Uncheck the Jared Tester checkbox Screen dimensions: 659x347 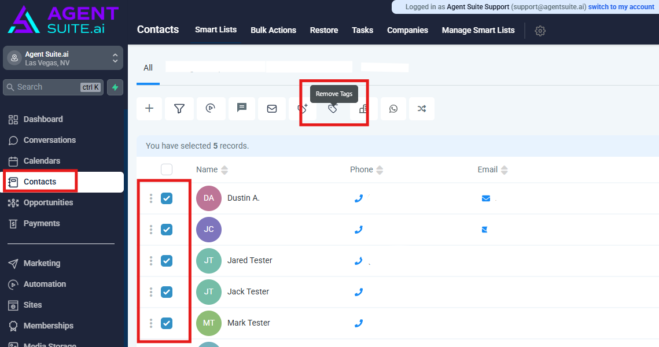coord(167,260)
